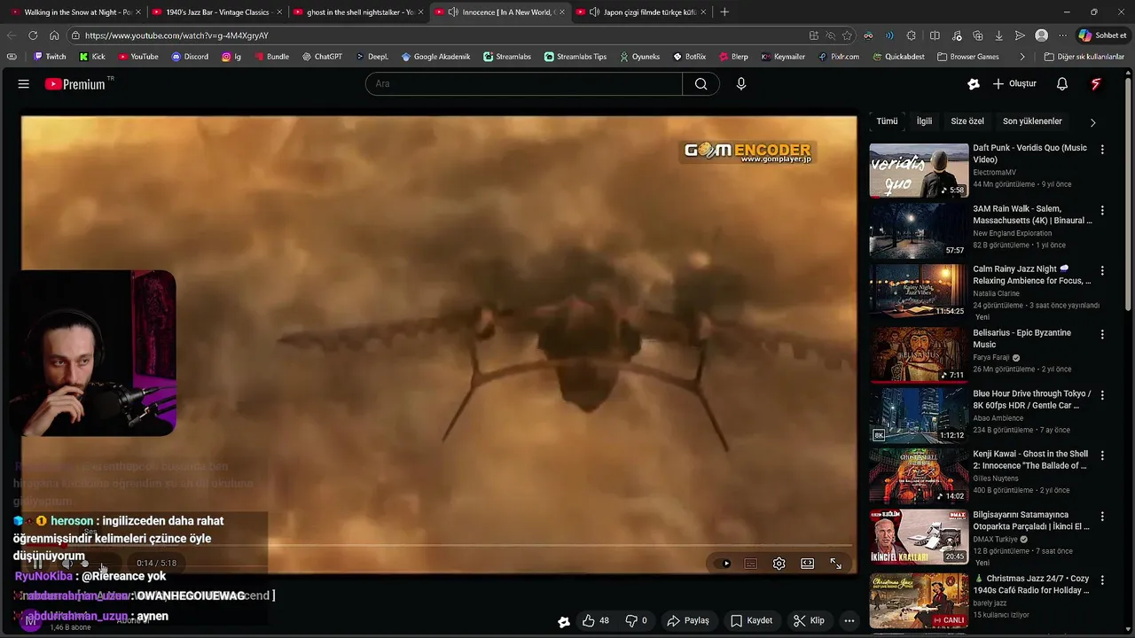This screenshot has width=1135, height=638.
Task: Open more actions menu below video
Action: 849,620
